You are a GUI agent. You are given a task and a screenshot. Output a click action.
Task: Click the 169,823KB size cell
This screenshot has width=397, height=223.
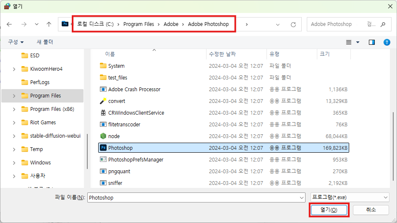click(x=335, y=148)
